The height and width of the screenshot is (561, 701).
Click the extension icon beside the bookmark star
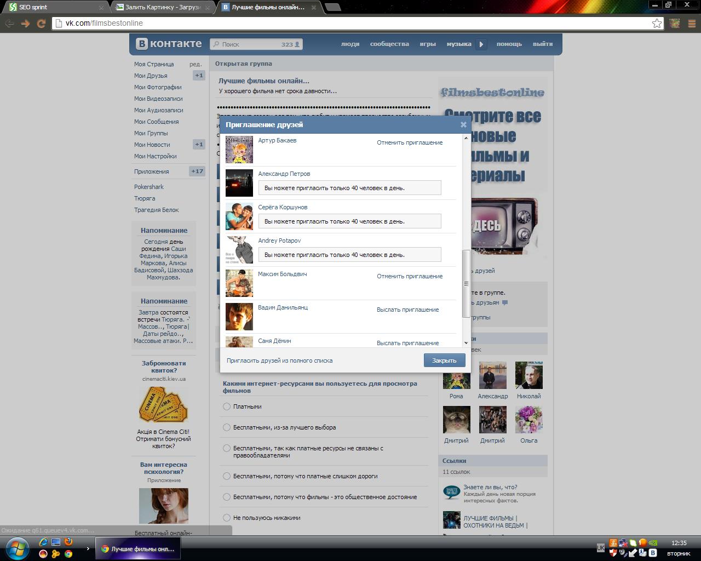675,23
